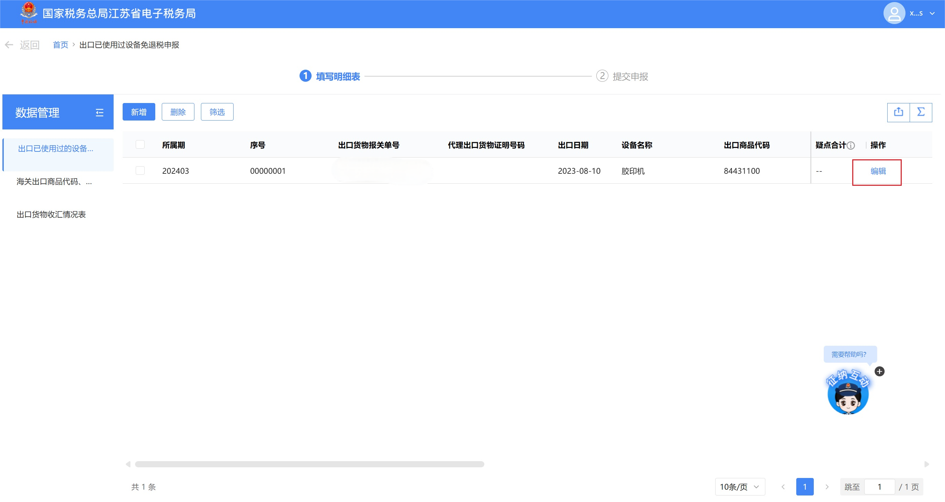Image resolution: width=945 pixels, height=502 pixels.
Task: Click the 疑点合计 info icon
Action: 851,146
